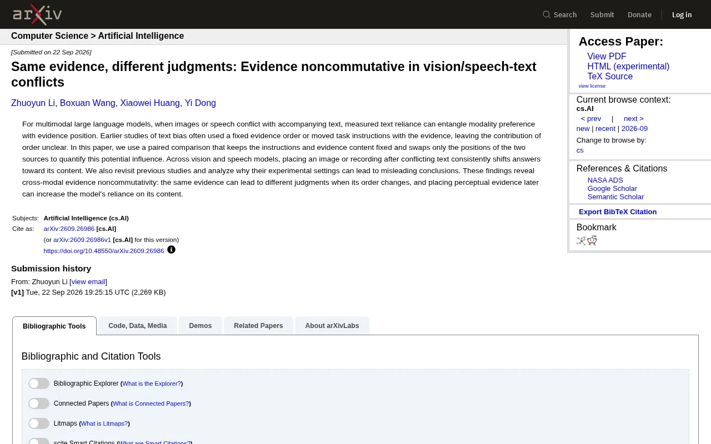Viewport: 711px width, 444px height.
Task: Enable Connected Papers toggle
Action: point(39,403)
